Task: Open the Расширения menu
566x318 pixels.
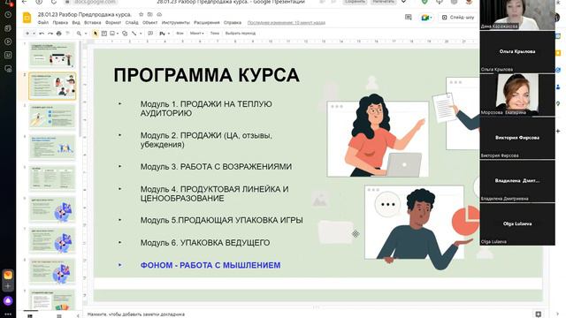Action: (x=206, y=23)
